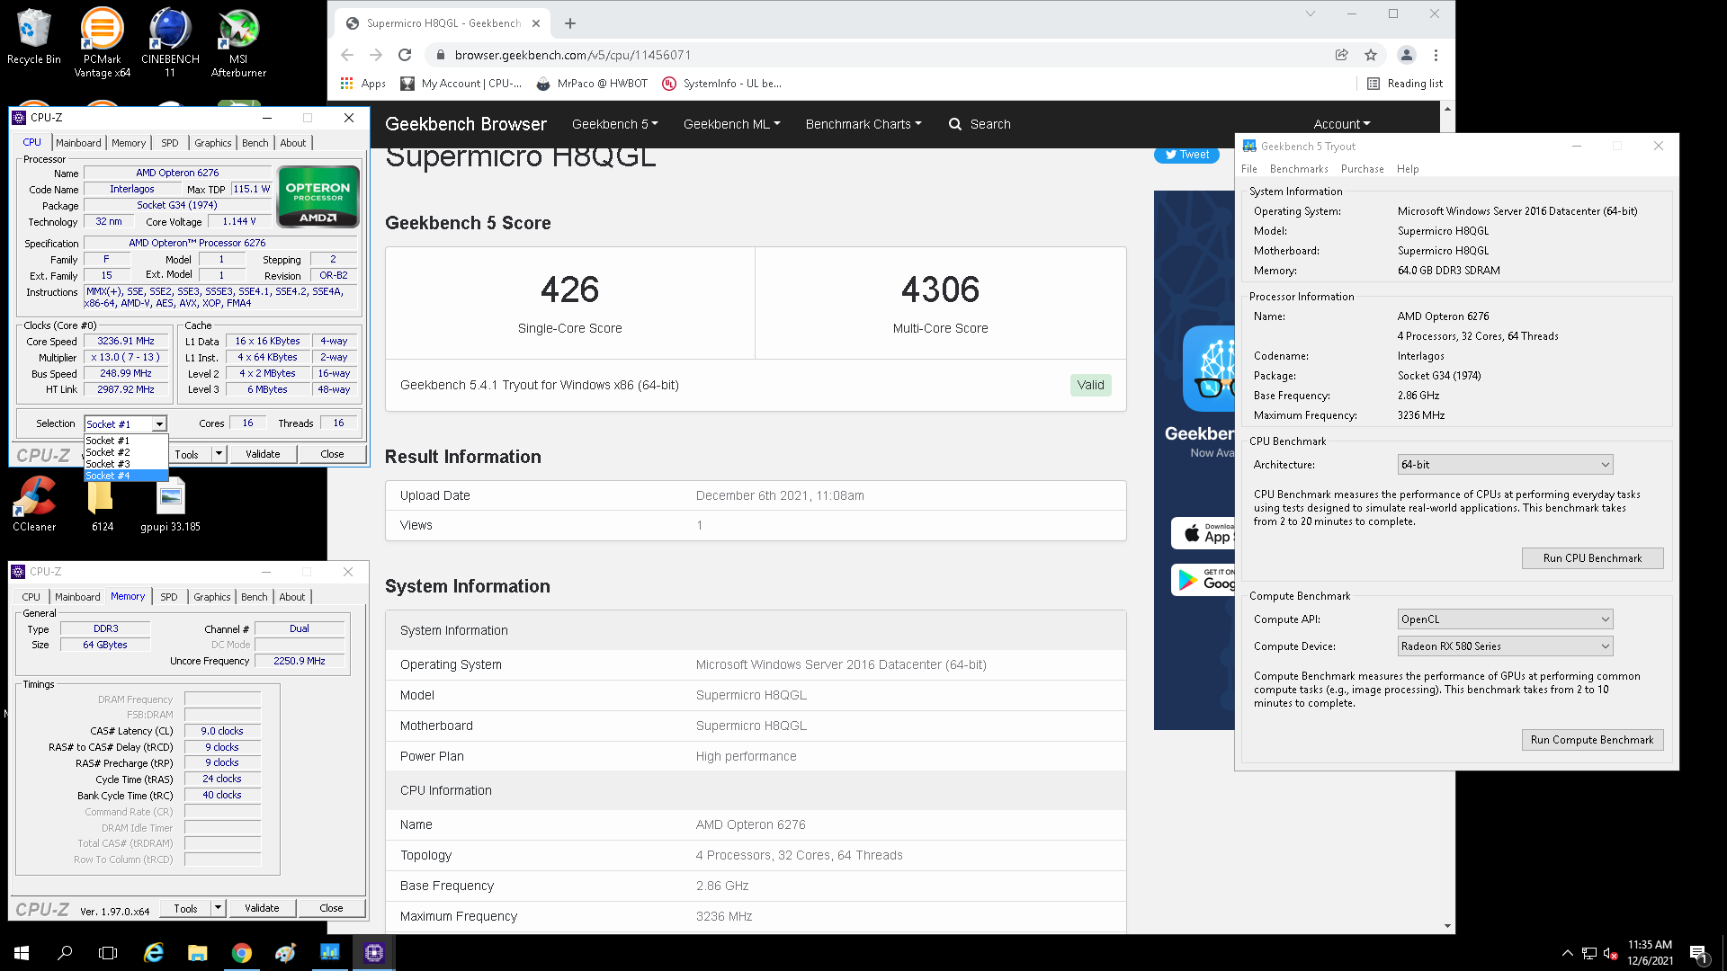The image size is (1727, 971).
Task: Click Run CPU Benchmark button
Action: coord(1592,558)
